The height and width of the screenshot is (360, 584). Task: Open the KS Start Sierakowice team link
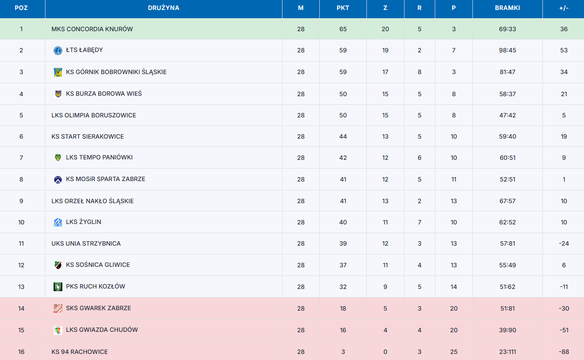pos(88,136)
